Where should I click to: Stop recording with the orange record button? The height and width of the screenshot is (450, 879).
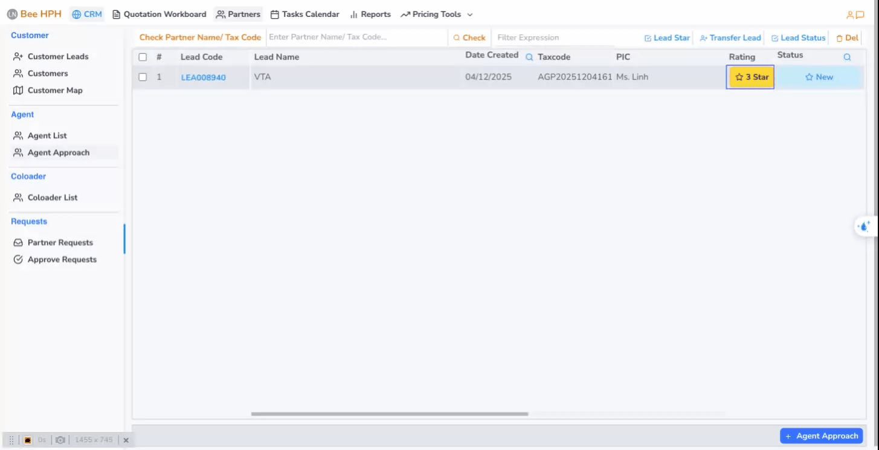(28, 440)
